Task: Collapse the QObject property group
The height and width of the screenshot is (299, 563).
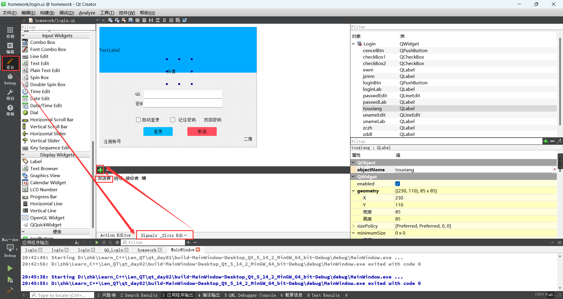Action: coord(353,163)
